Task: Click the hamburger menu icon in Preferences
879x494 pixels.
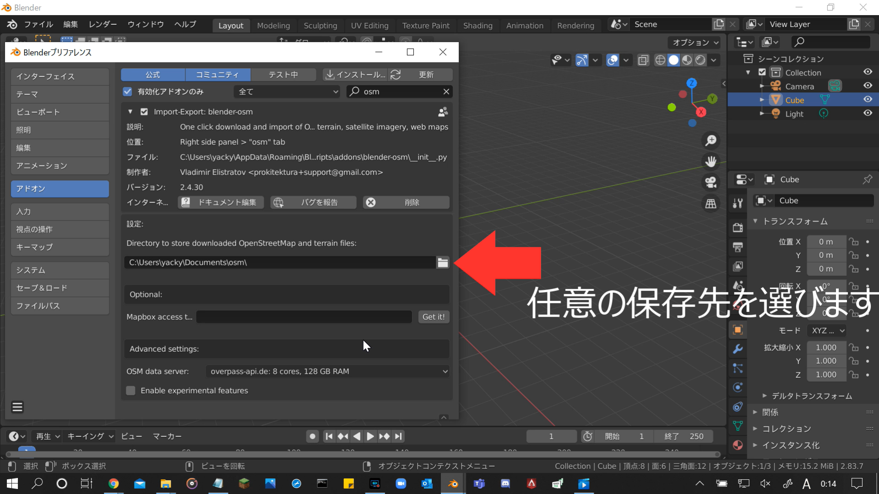Action: (x=17, y=407)
